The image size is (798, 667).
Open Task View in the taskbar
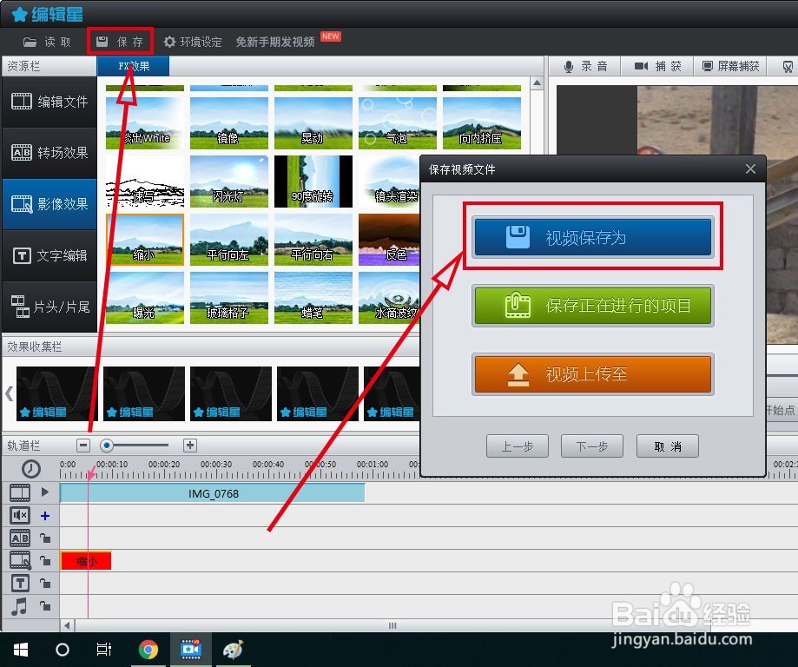click(104, 650)
